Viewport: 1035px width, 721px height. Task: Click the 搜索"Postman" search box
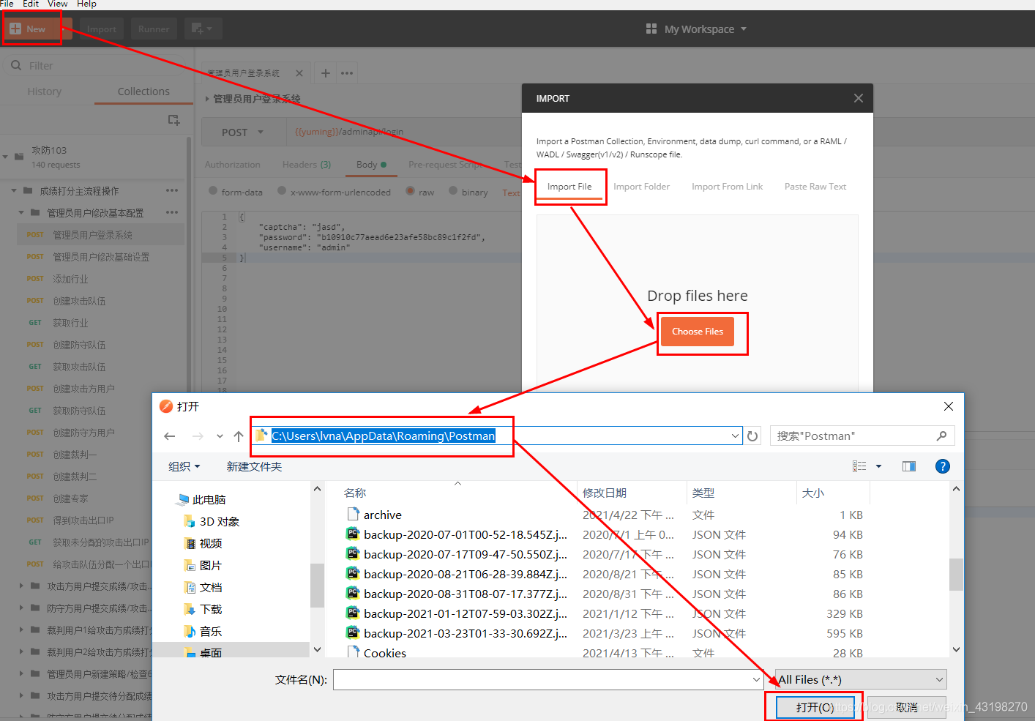862,436
